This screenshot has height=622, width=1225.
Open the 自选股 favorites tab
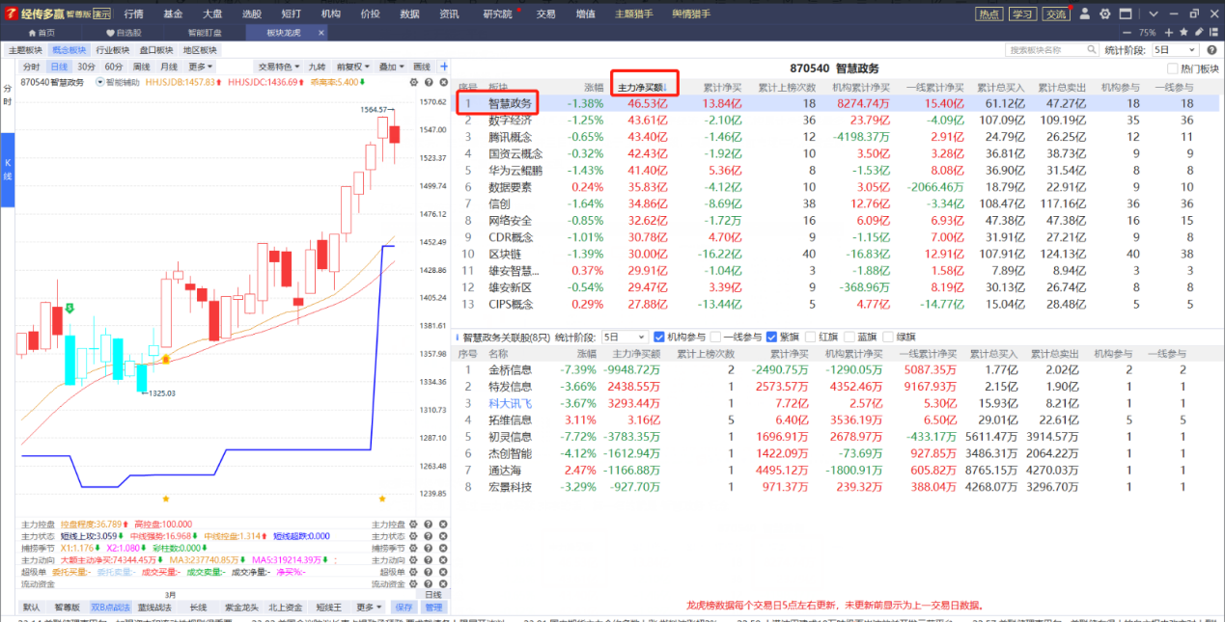123,33
